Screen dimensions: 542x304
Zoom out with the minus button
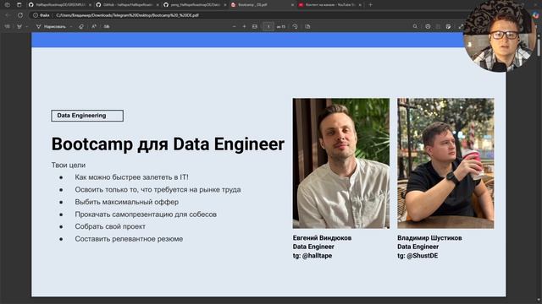[234, 26]
